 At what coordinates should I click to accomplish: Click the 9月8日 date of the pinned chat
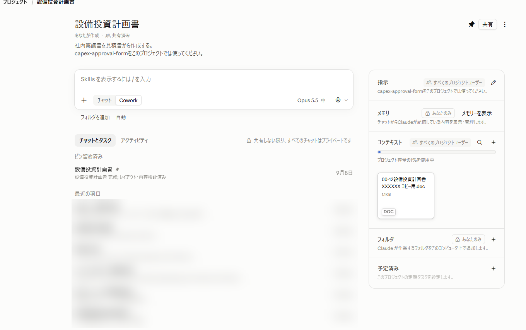[x=345, y=173]
